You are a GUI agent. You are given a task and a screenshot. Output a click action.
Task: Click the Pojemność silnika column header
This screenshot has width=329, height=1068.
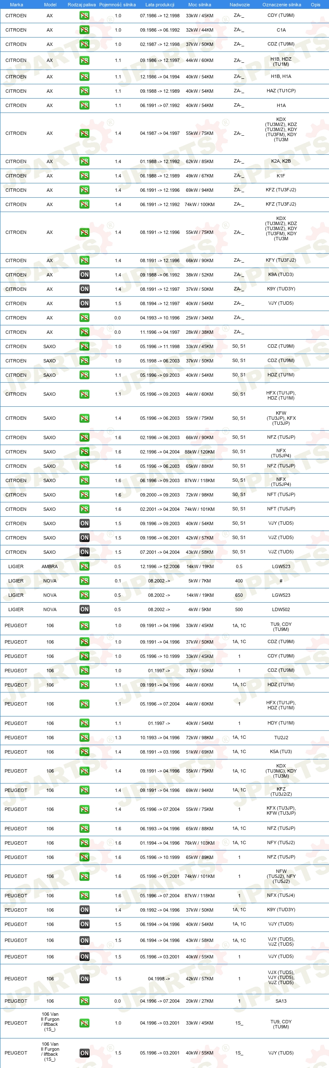coord(117,5)
